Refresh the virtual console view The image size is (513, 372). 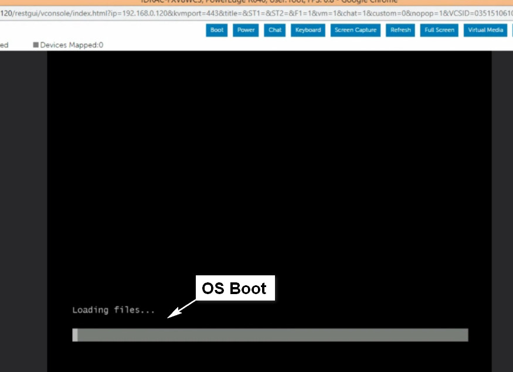pyautogui.click(x=400, y=30)
